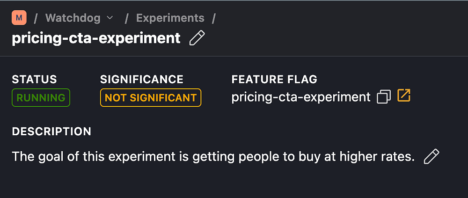Click the NOT SIGNIFICANT badge

[150, 98]
